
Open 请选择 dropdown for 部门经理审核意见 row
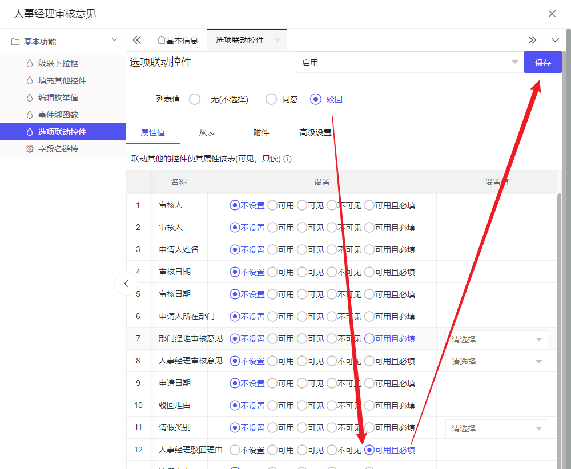(496, 339)
